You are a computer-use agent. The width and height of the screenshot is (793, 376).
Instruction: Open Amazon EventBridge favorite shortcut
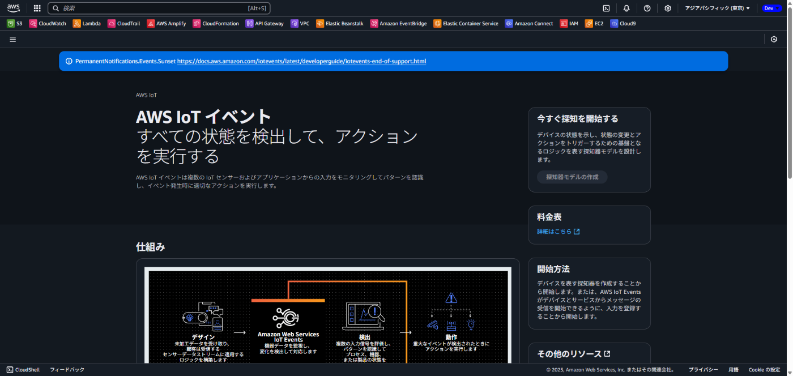[399, 24]
